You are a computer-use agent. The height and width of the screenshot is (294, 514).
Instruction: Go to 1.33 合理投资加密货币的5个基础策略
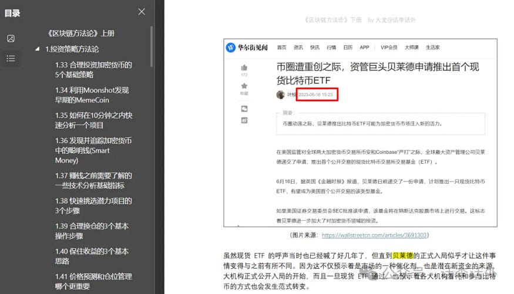coord(93,70)
